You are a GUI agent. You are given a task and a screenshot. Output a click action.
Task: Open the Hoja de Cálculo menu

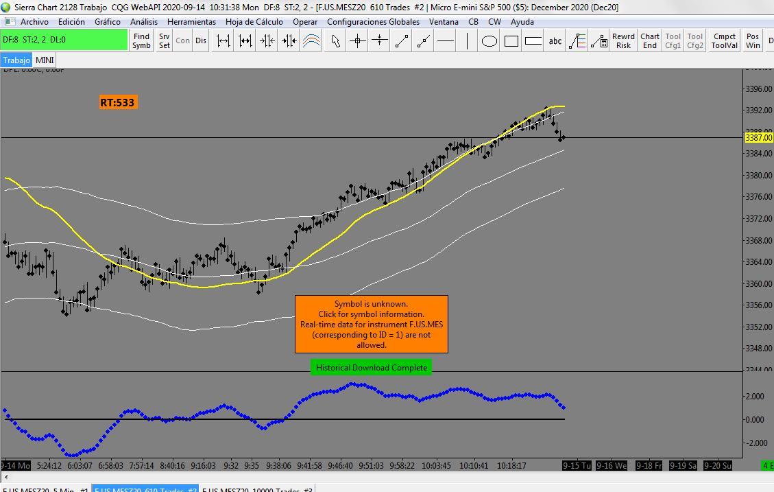point(254,22)
